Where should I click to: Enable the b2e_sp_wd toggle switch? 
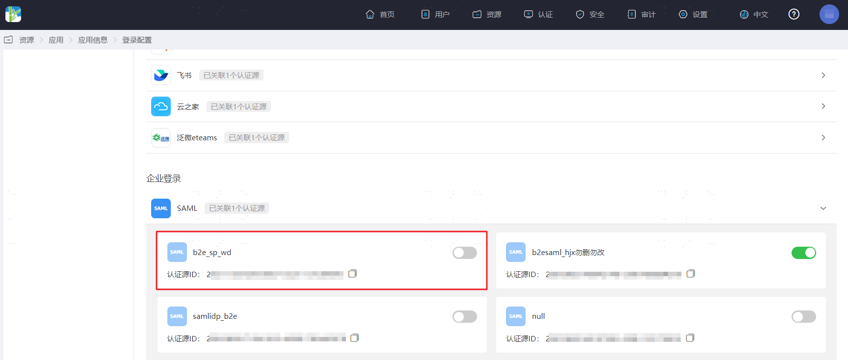coord(465,253)
